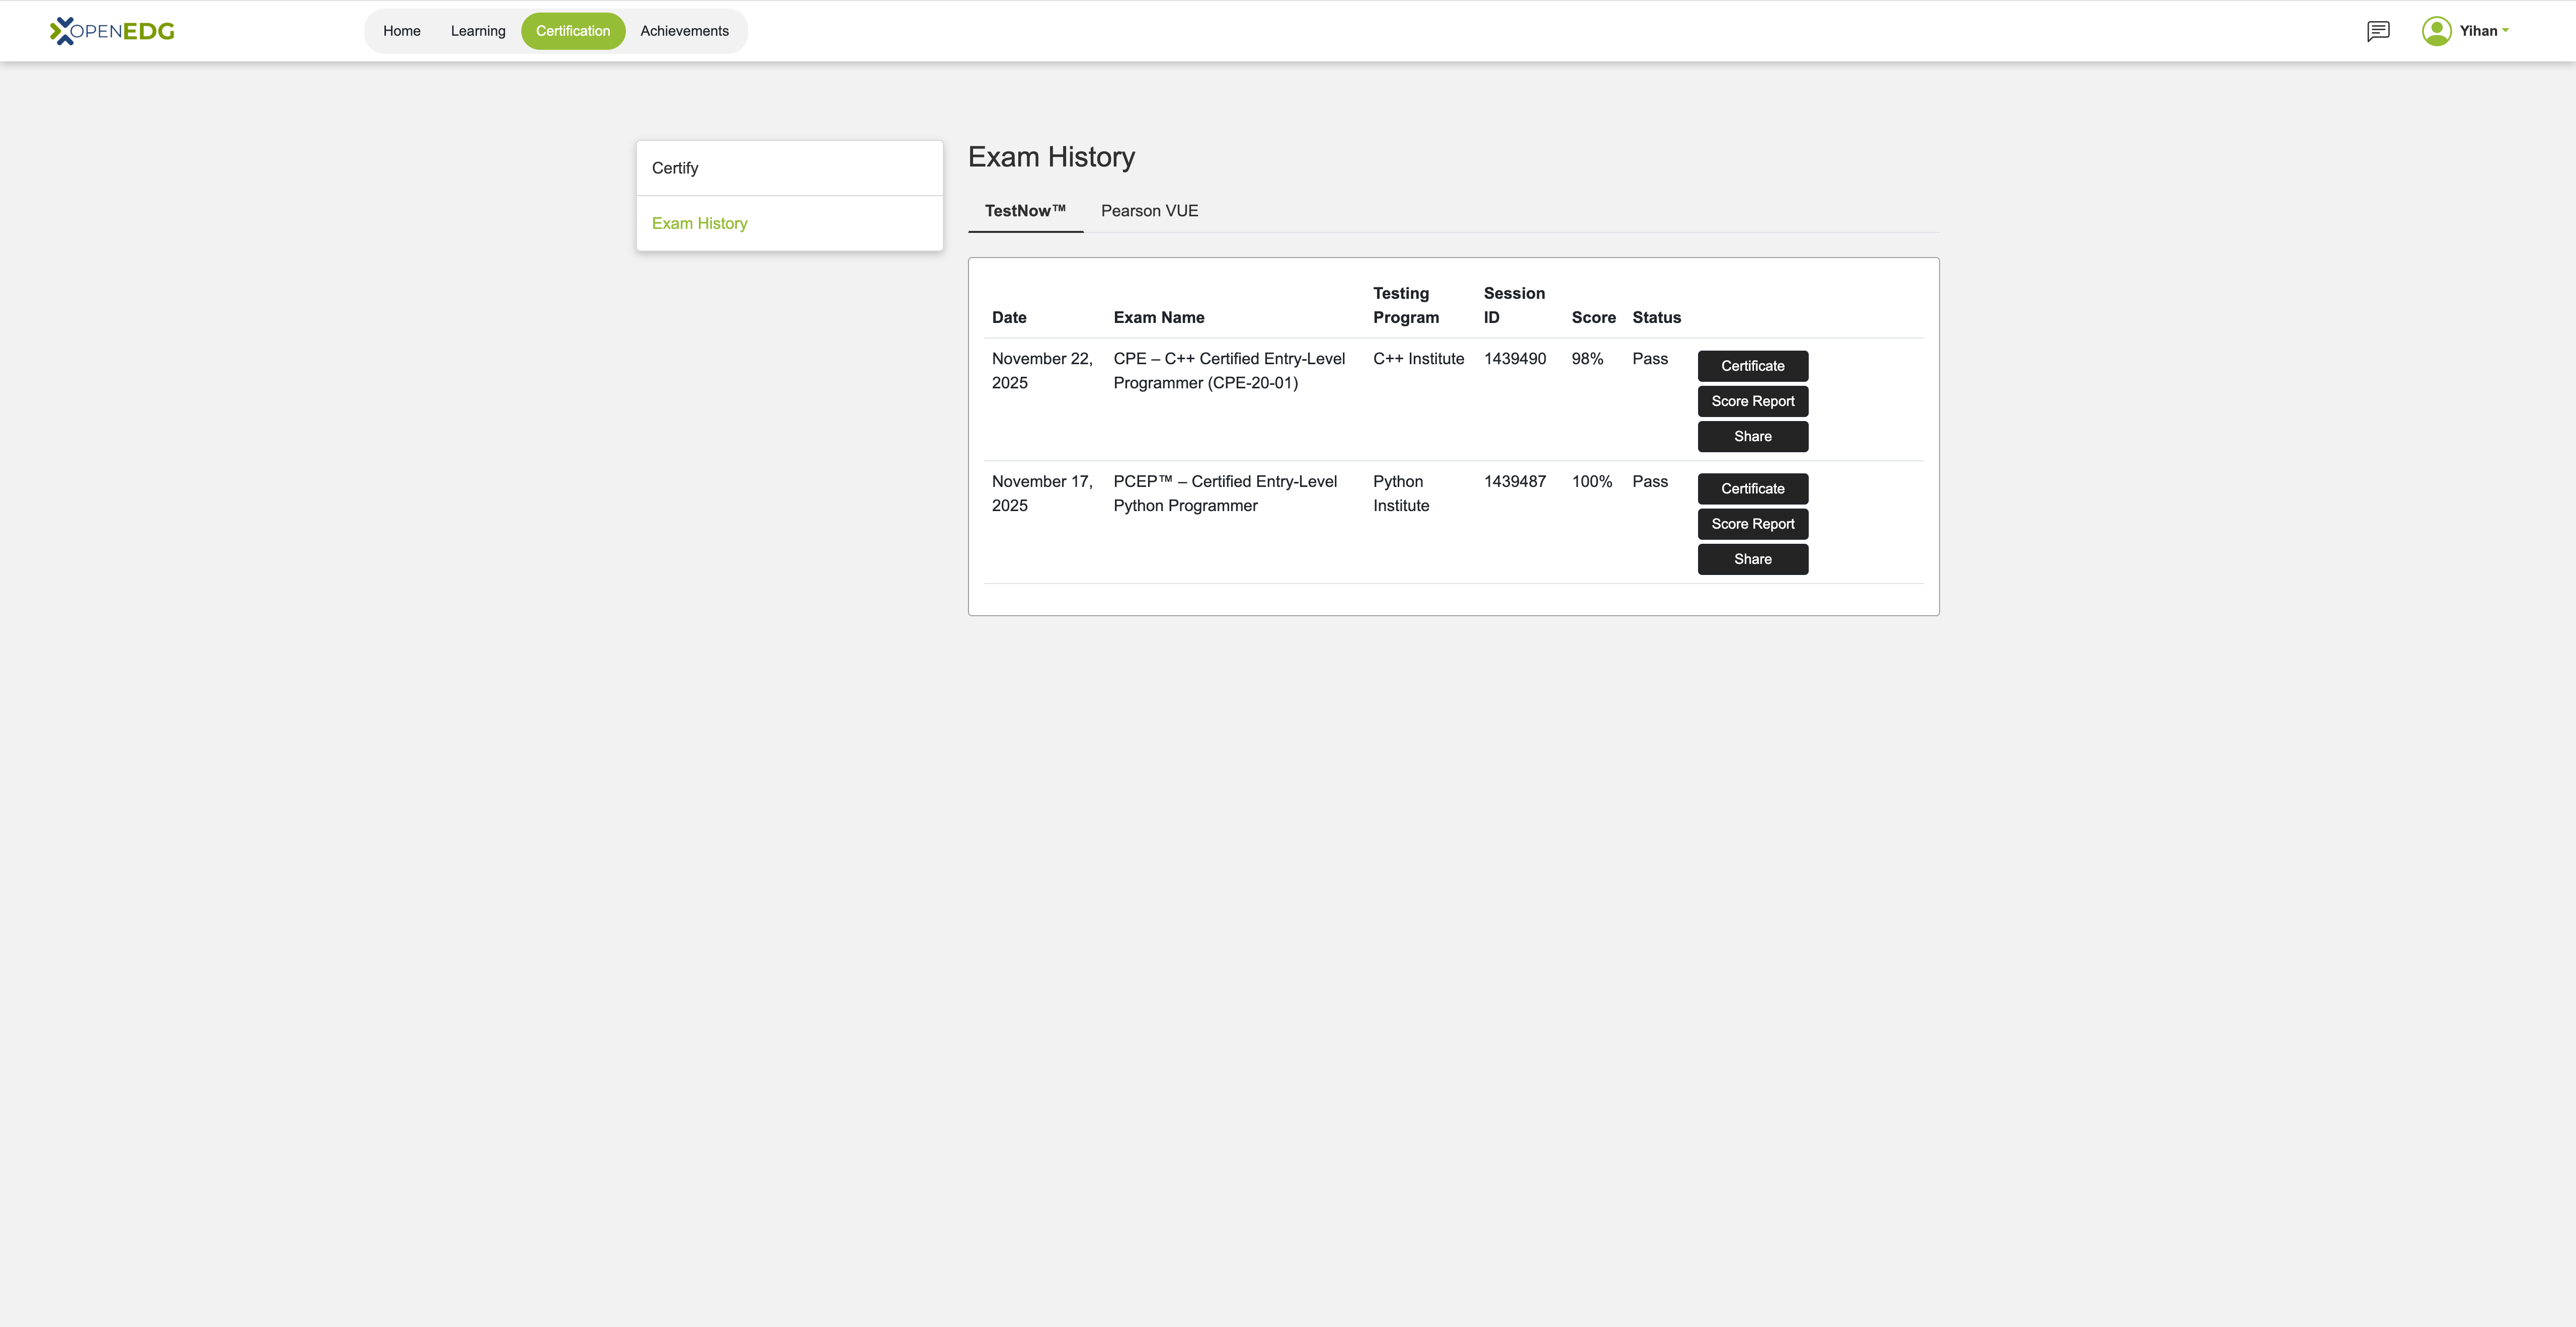Click the Testing Program column header
This screenshot has height=1327, width=2576.
coord(1406,305)
